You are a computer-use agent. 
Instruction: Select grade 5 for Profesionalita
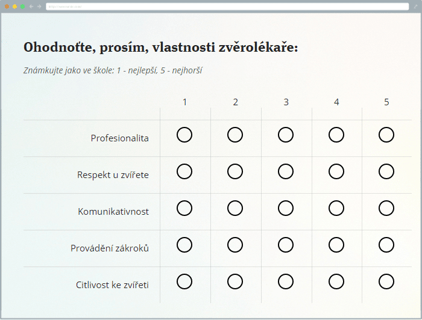(x=386, y=135)
